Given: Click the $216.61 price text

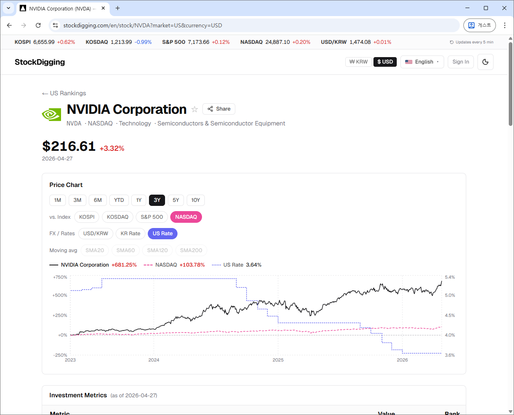Looking at the screenshot, I should coord(69,146).
